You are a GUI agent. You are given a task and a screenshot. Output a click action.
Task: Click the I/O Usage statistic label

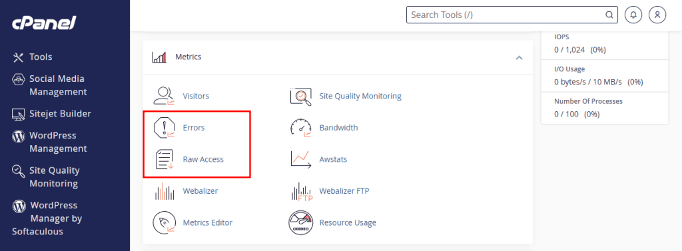569,69
